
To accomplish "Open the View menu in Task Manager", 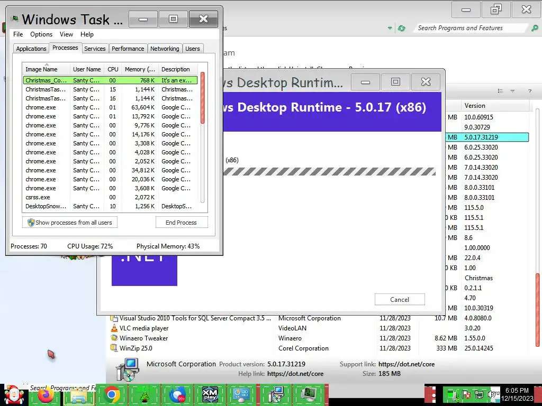I will [66, 34].
